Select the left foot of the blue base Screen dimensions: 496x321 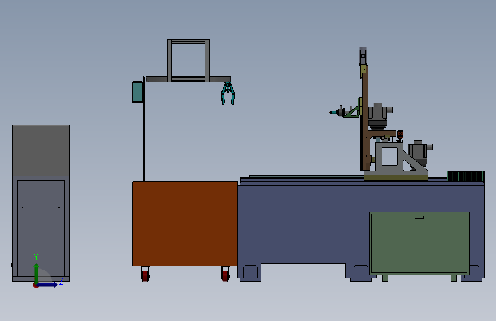(250, 273)
